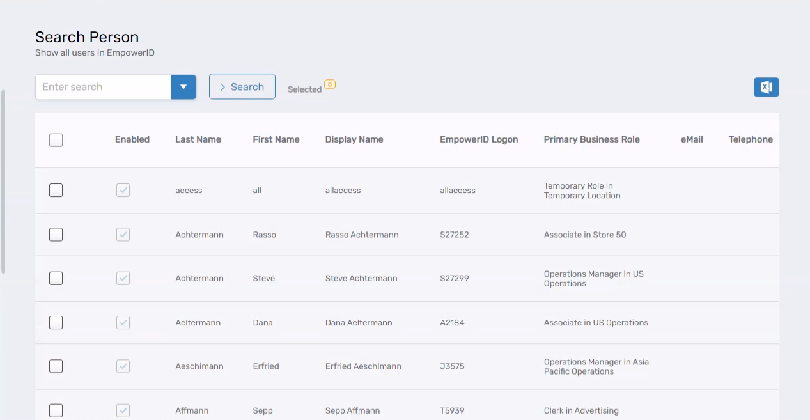Sort by the EmpowerID Logon column header
Image resolution: width=810 pixels, height=420 pixels.
click(479, 139)
